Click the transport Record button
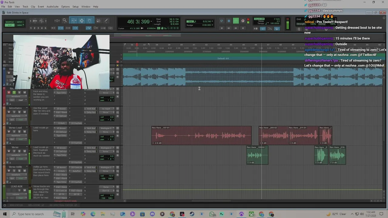Image resolution: width=388 pixels, height=218 pixels. (243, 21)
